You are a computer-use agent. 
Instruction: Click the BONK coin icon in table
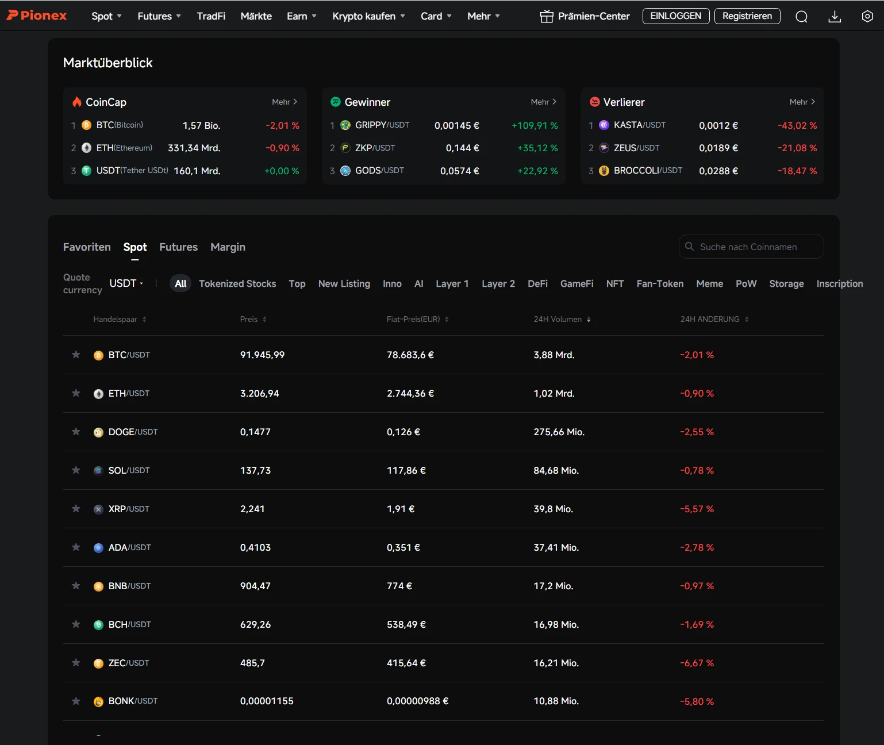(x=98, y=701)
